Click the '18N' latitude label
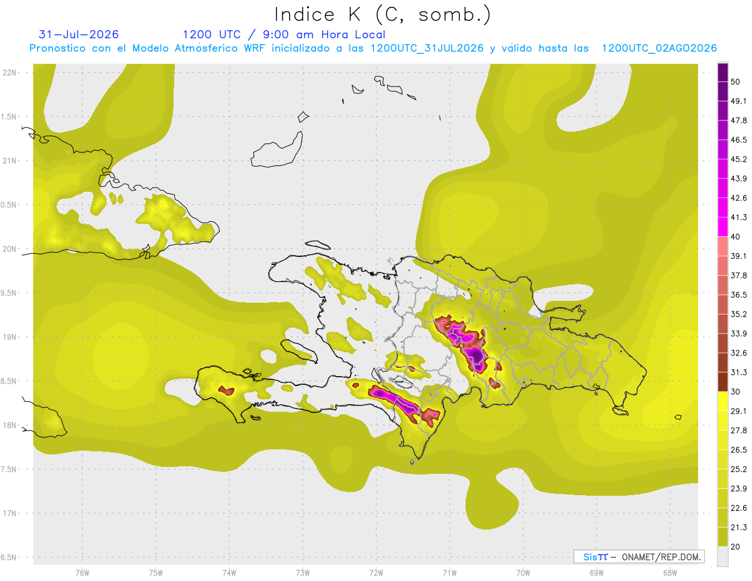Image resolution: width=752 pixels, height=581 pixels. [11, 425]
